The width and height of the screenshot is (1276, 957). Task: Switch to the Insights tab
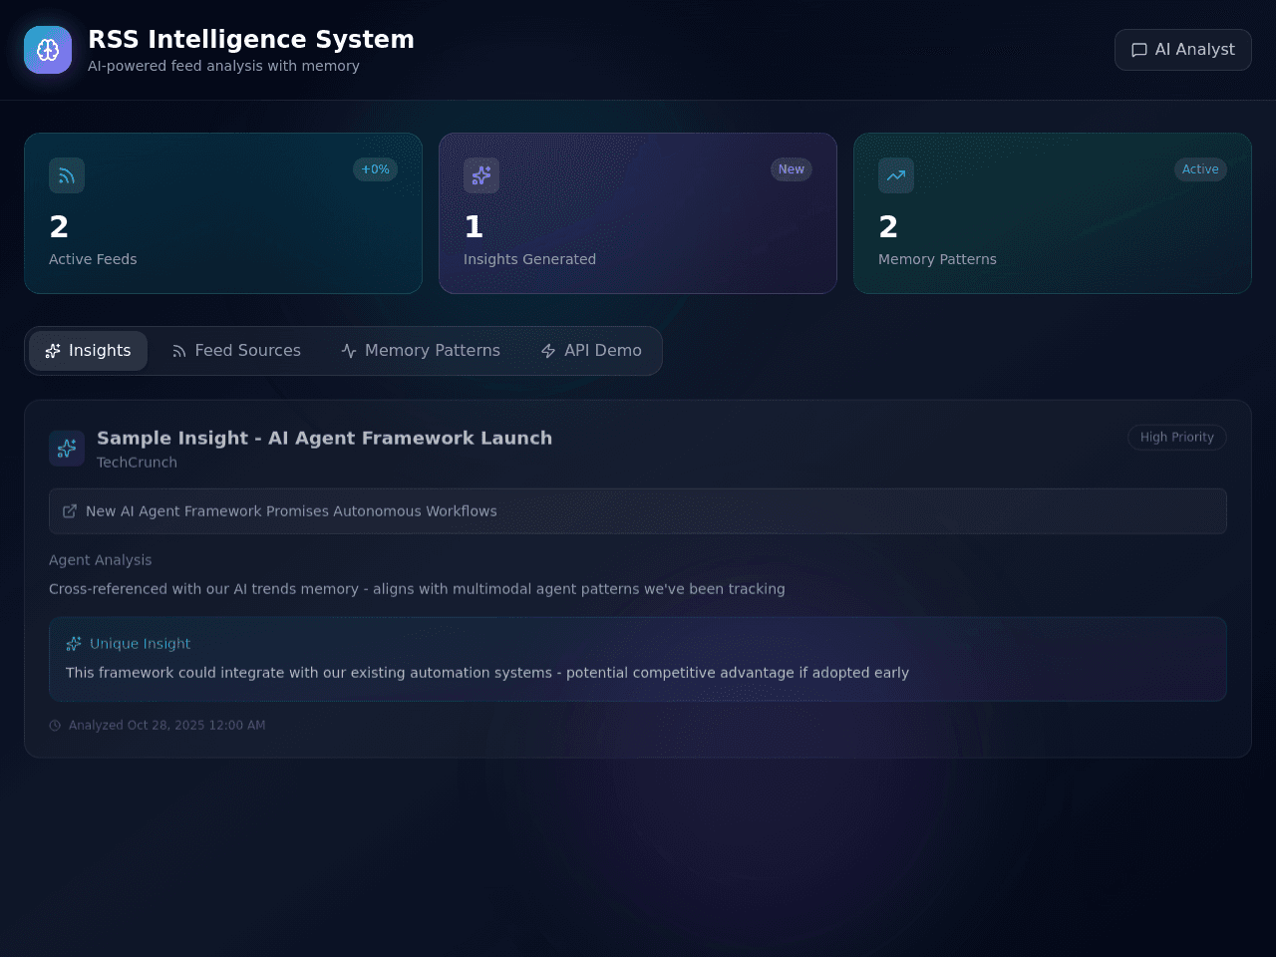pos(88,351)
